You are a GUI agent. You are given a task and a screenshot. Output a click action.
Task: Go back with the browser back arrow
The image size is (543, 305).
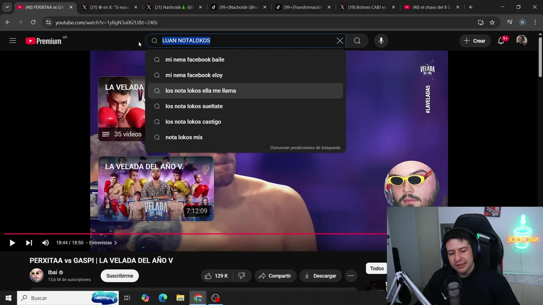click(8, 22)
